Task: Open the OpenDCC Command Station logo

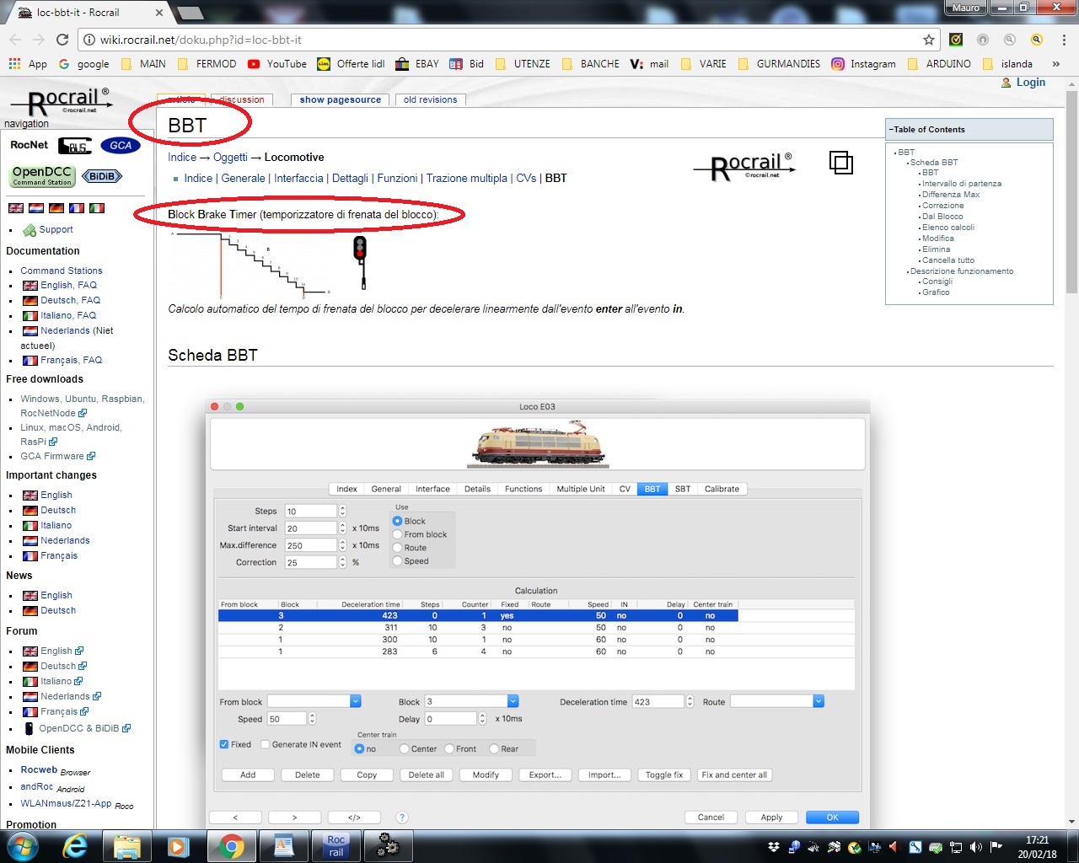Action: (x=42, y=175)
